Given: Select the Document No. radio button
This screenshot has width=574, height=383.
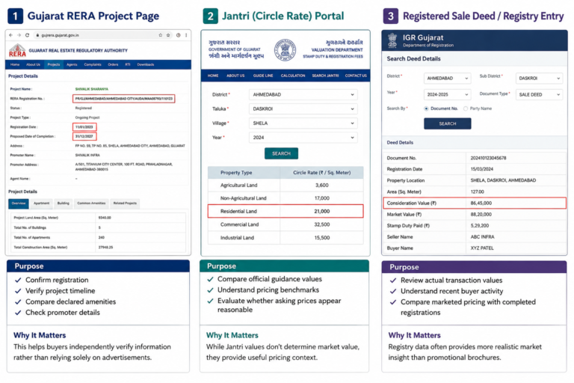Looking at the screenshot, I should pos(426,108).
